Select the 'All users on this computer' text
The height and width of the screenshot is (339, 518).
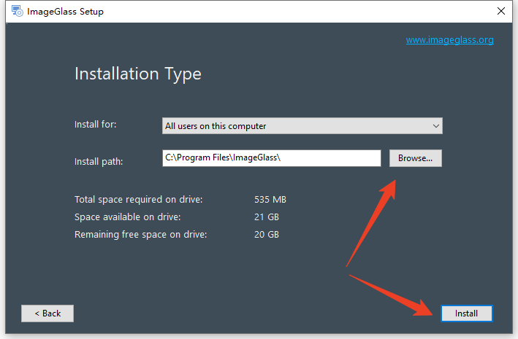point(216,126)
